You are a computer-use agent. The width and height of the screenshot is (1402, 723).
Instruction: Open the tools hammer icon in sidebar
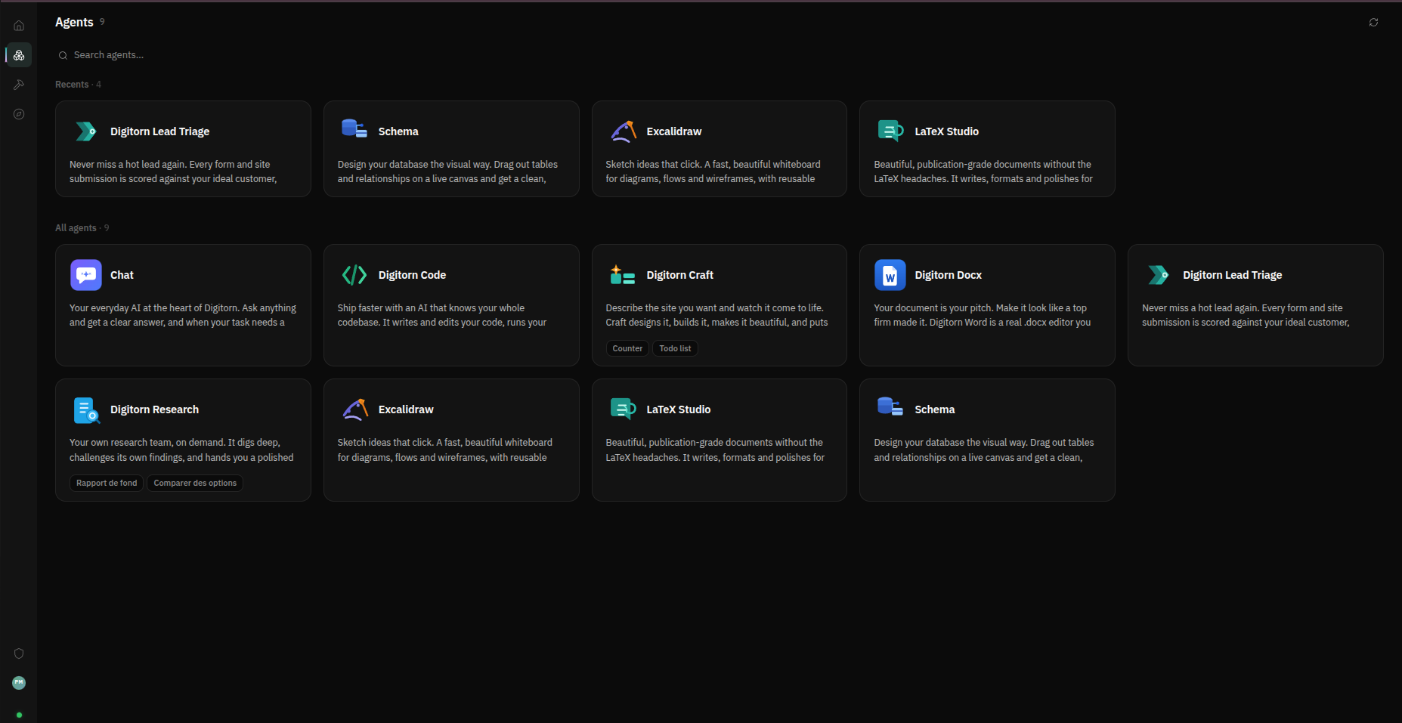pyautogui.click(x=19, y=85)
